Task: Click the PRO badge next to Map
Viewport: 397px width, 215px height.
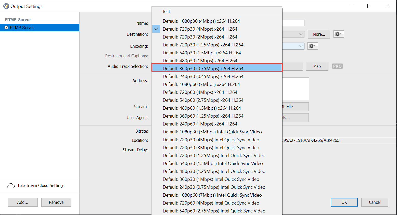Action: 337,66
